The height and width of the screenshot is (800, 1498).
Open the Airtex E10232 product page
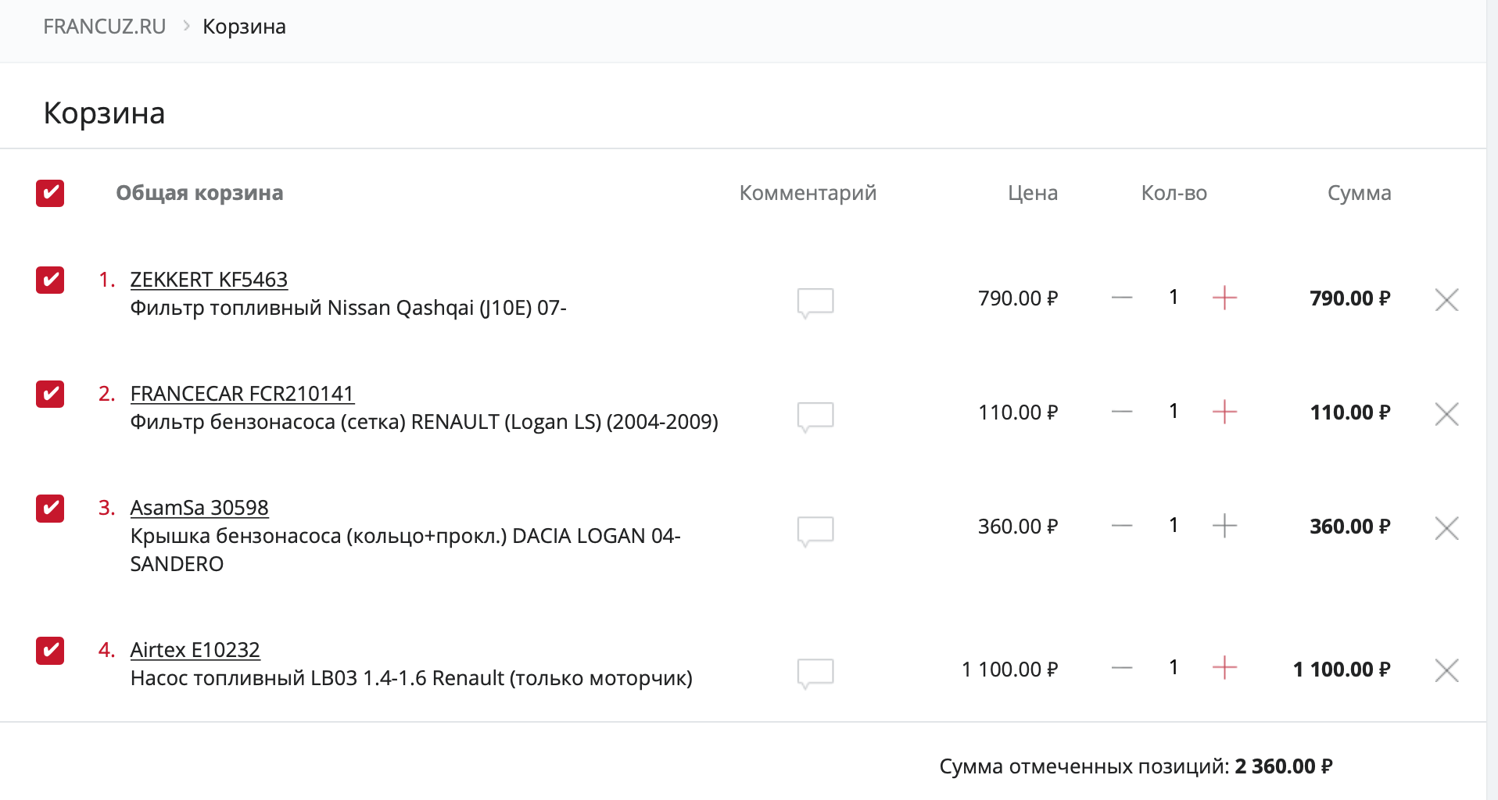coord(195,650)
